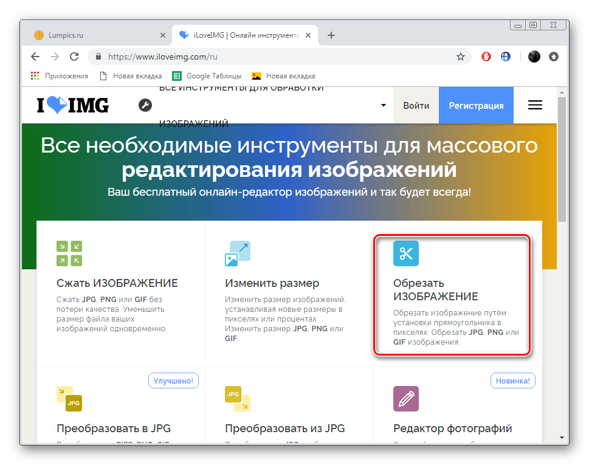Click the blue globe extension icon

point(506,57)
